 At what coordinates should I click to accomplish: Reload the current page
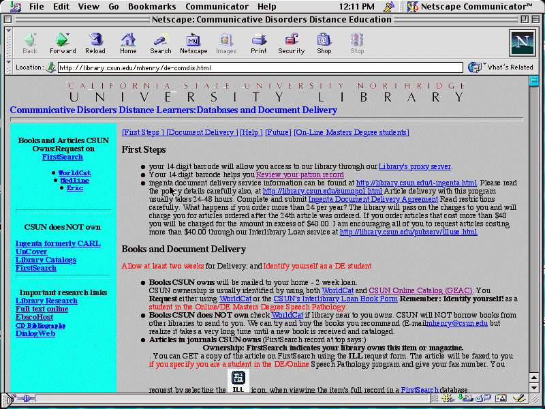[x=95, y=44]
